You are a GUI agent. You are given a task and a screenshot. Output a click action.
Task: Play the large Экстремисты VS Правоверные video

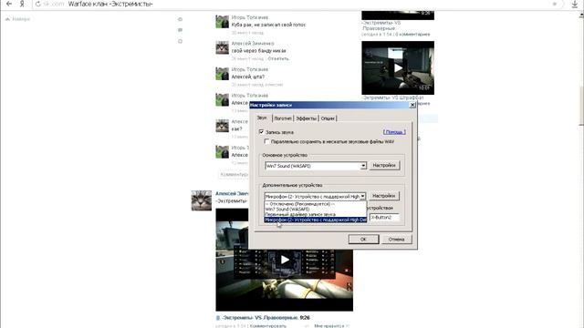285,260
